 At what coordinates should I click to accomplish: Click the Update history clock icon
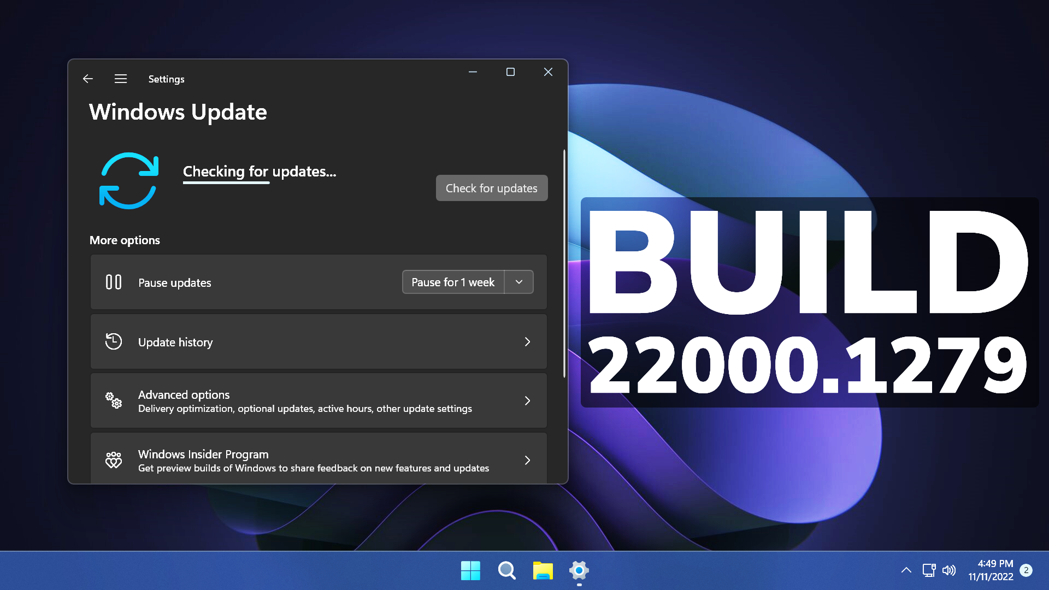click(x=113, y=341)
